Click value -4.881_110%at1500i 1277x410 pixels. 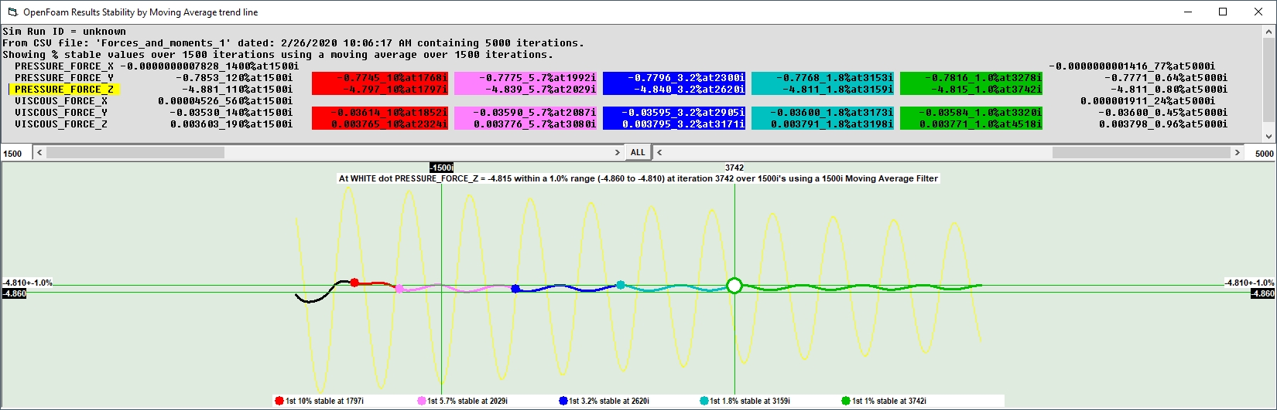(x=238, y=90)
